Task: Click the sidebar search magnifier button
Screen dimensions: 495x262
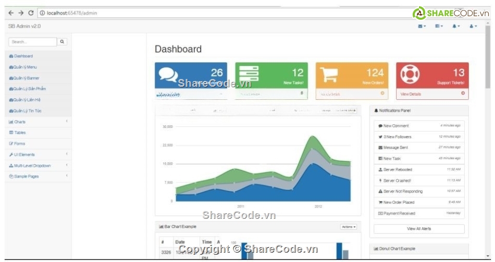Action: click(62, 42)
